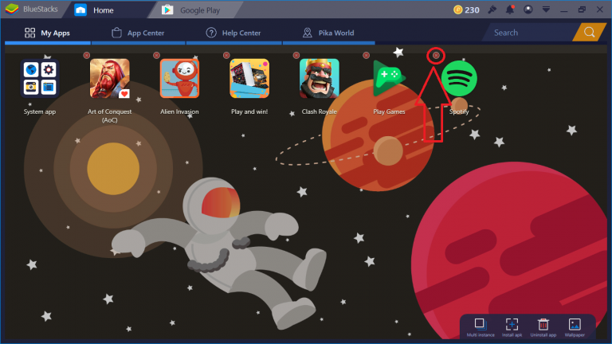Restore down the BlueStacks window
The width and height of the screenshot is (612, 344).
point(582,10)
